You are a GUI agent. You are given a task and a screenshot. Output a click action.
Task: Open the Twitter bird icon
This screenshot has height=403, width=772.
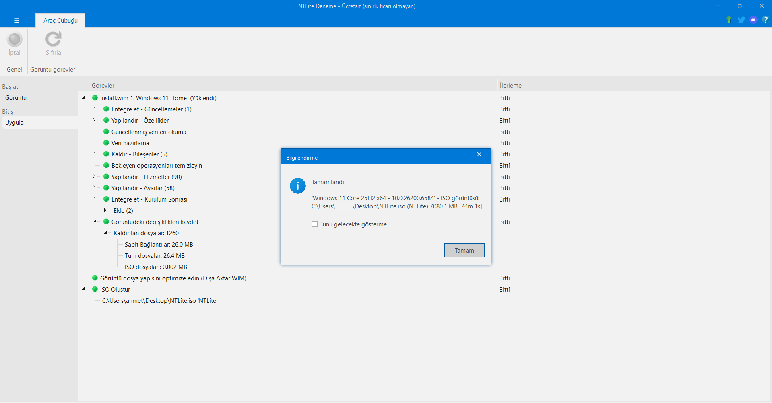(x=741, y=20)
